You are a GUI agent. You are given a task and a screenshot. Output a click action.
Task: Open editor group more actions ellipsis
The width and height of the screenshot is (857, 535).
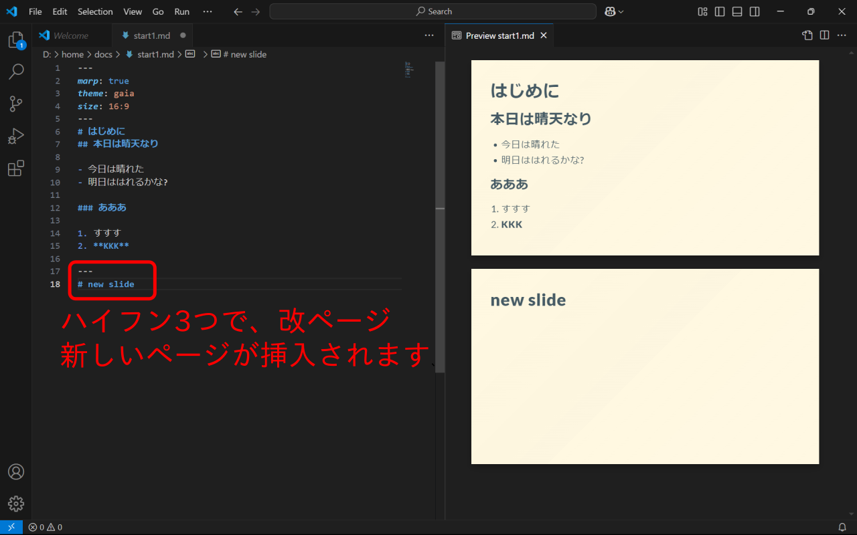(429, 35)
